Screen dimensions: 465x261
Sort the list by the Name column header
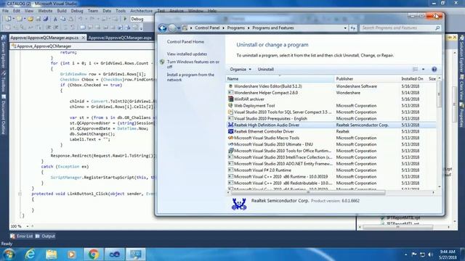click(280, 79)
